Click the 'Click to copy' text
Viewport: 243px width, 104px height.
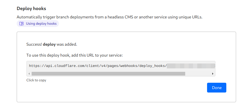pos(36,80)
